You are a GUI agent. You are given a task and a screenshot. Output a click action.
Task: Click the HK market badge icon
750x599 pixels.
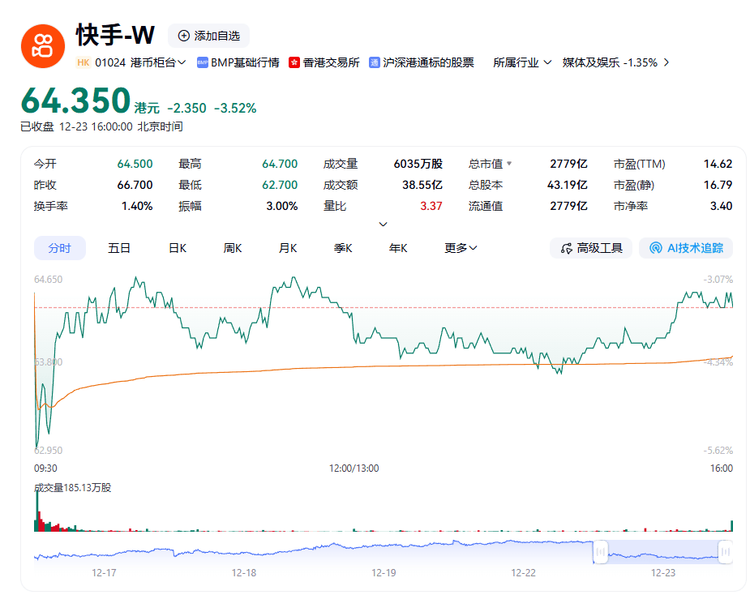click(x=82, y=62)
